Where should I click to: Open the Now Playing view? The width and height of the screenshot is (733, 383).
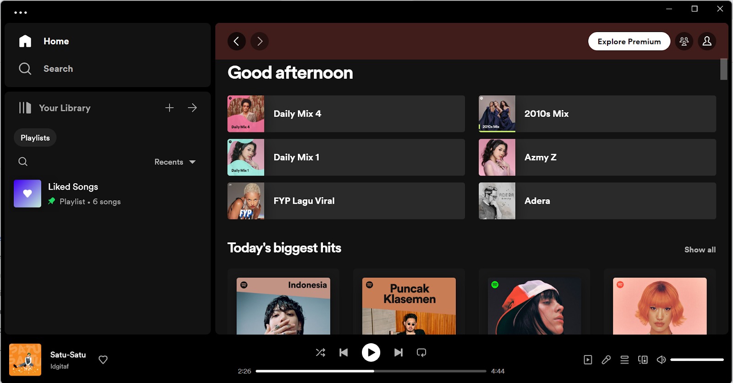pyautogui.click(x=588, y=360)
